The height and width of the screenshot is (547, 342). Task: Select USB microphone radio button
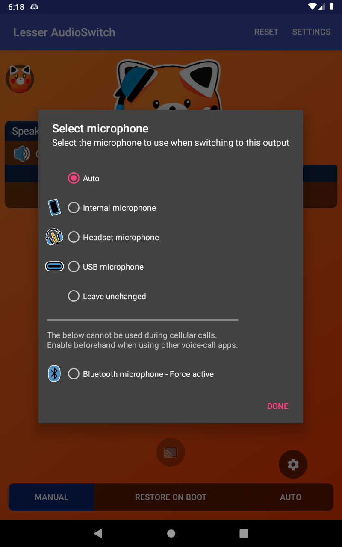click(74, 267)
